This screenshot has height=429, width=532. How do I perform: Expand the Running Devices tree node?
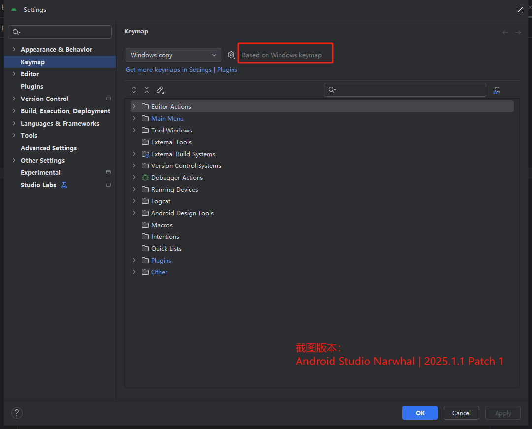pos(134,189)
